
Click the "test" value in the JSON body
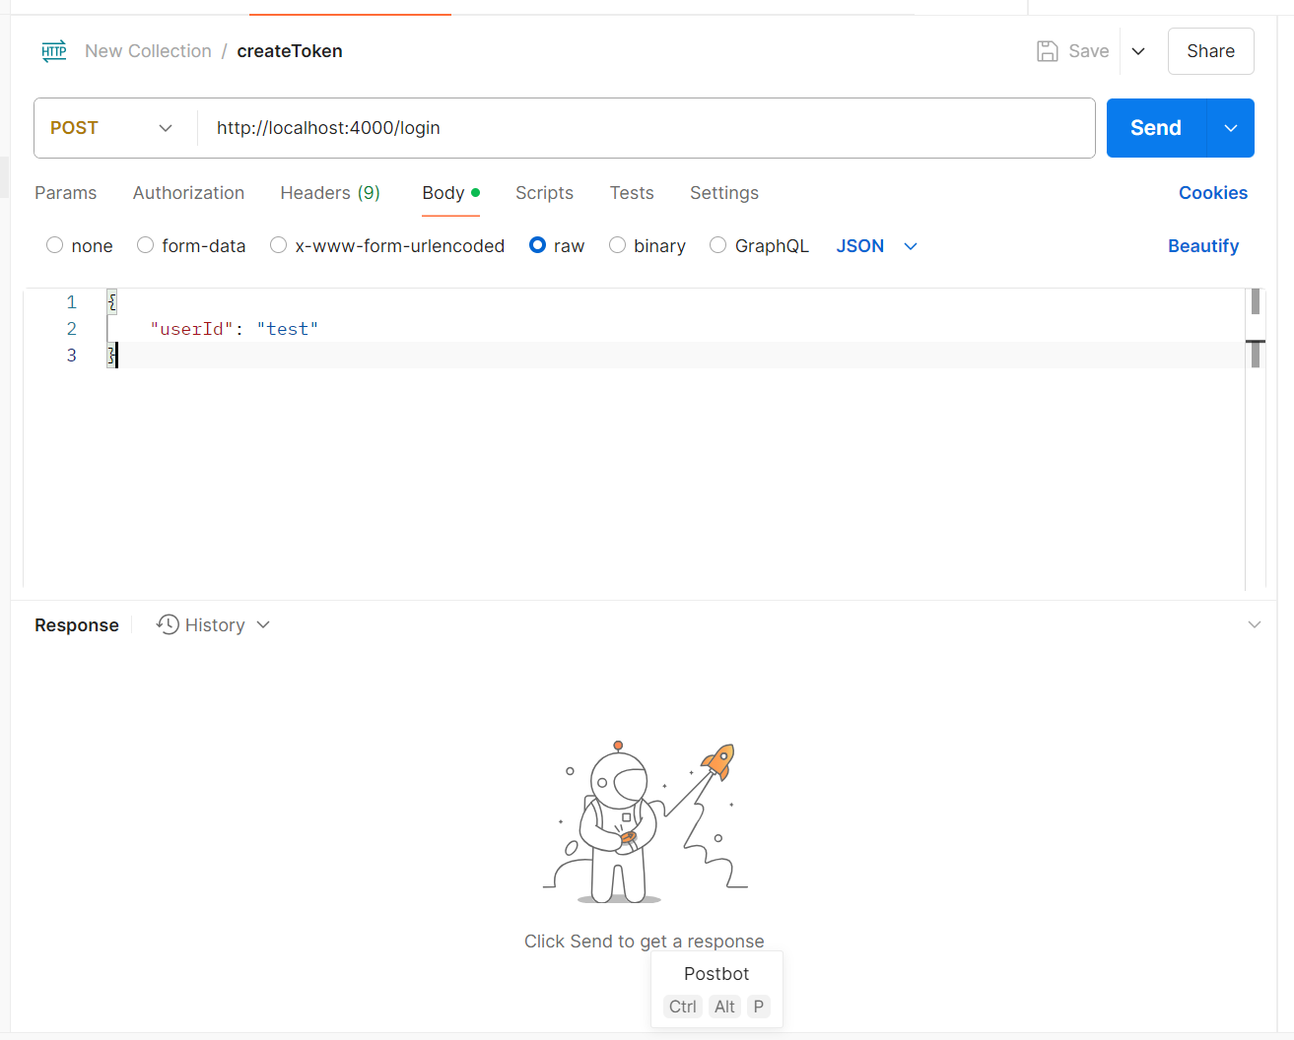[x=288, y=329]
